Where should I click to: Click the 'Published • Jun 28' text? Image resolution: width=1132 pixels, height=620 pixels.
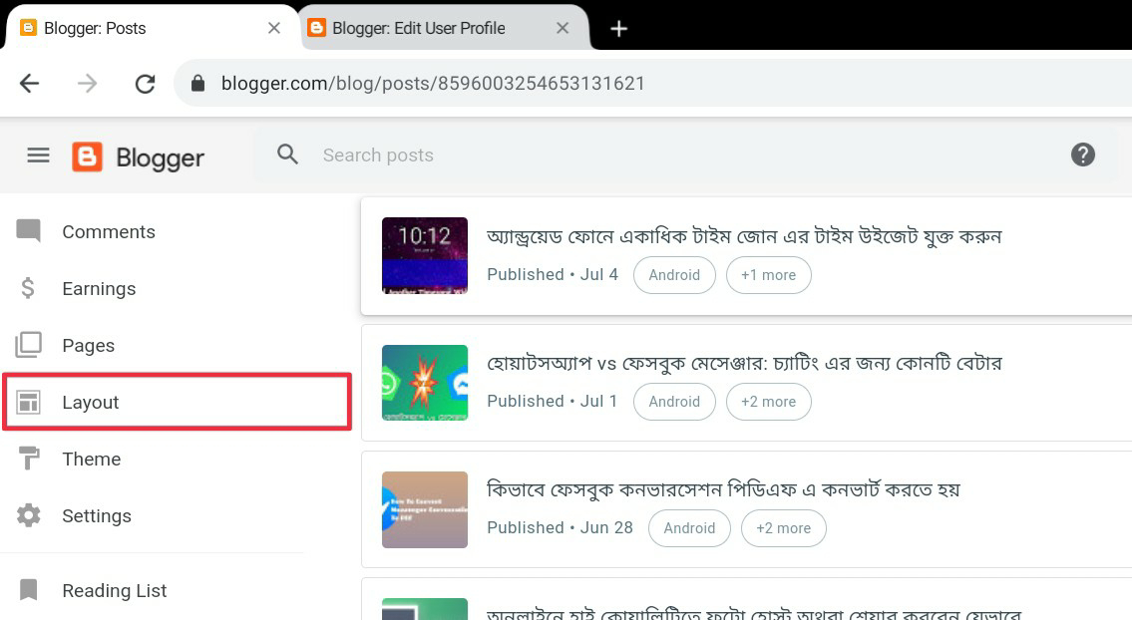560,527
